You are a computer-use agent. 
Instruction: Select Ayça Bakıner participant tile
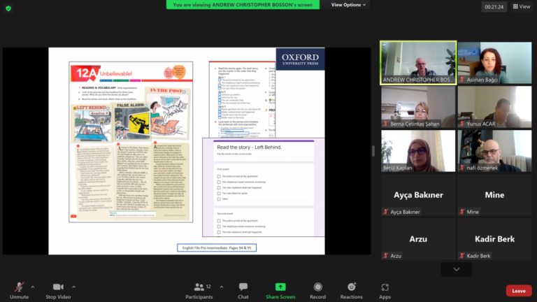pos(418,195)
